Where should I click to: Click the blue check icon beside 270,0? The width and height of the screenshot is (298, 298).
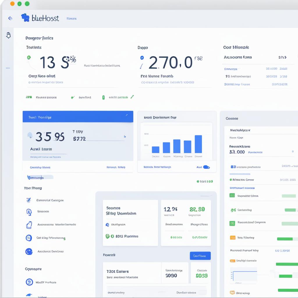[142, 58]
